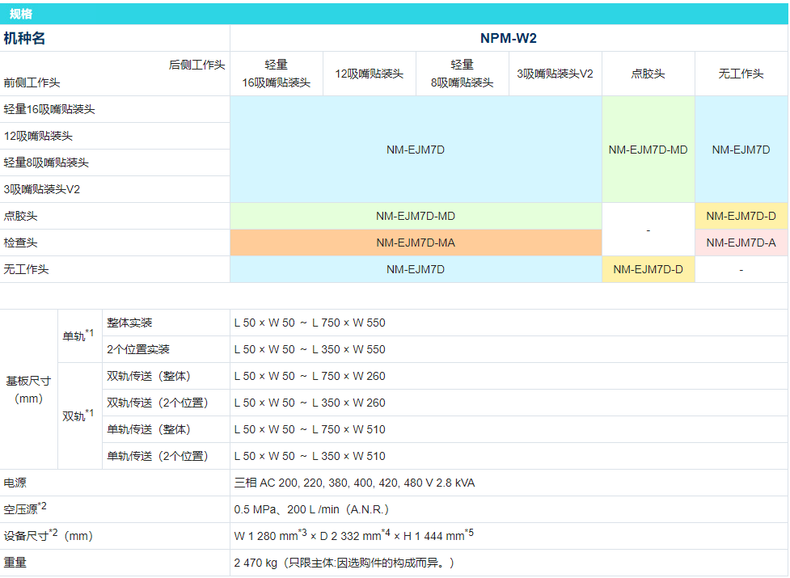Select the NPM-W2 model name heading

click(508, 38)
